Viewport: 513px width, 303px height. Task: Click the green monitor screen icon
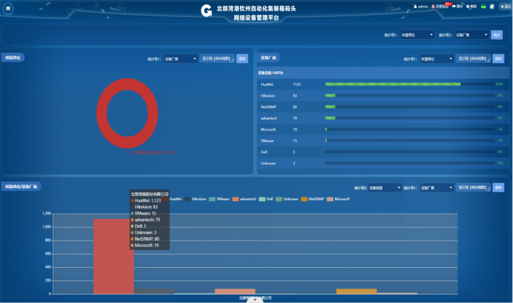[x=483, y=7]
